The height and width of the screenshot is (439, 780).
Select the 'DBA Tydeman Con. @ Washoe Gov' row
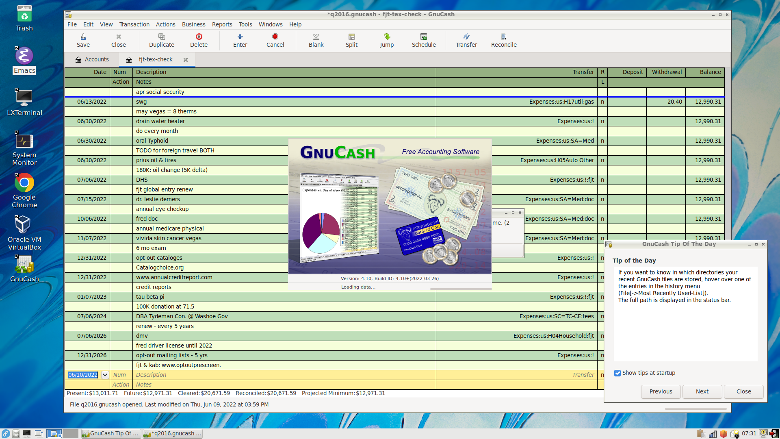tap(334, 316)
